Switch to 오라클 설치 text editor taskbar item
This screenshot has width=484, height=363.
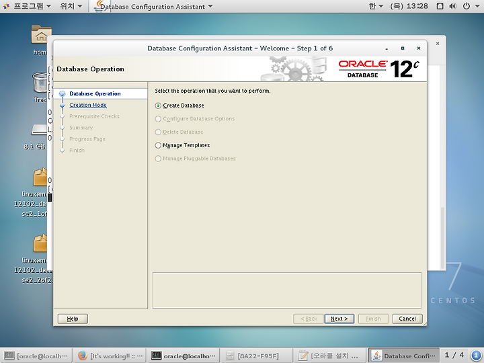330,356
